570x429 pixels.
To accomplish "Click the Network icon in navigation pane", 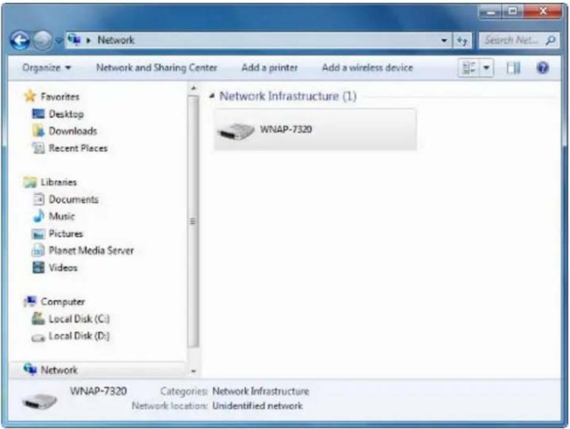I will (x=30, y=369).
